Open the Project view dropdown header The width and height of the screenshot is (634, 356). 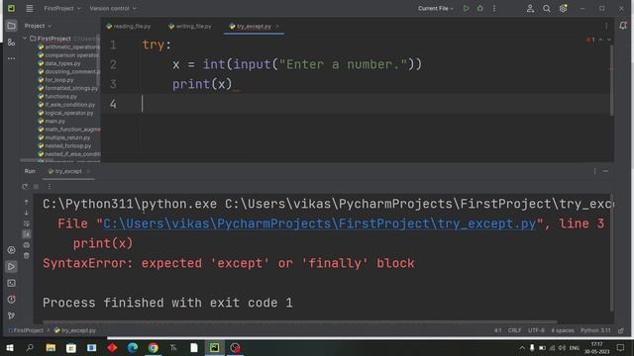coord(38,26)
